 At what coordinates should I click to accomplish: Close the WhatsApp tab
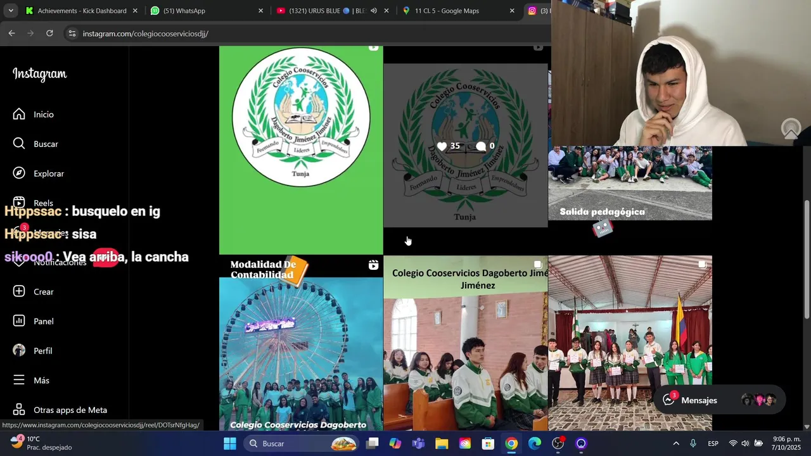260,11
